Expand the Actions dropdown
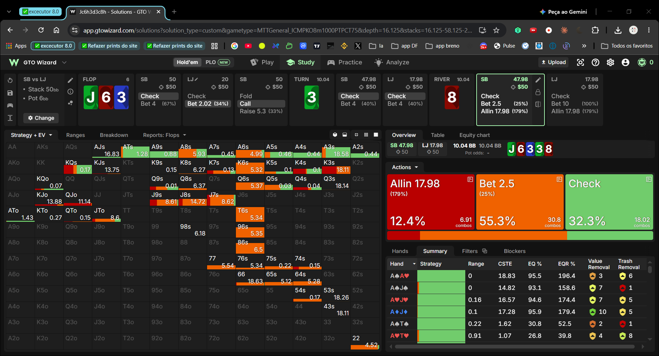This screenshot has height=356, width=659. tap(405, 167)
